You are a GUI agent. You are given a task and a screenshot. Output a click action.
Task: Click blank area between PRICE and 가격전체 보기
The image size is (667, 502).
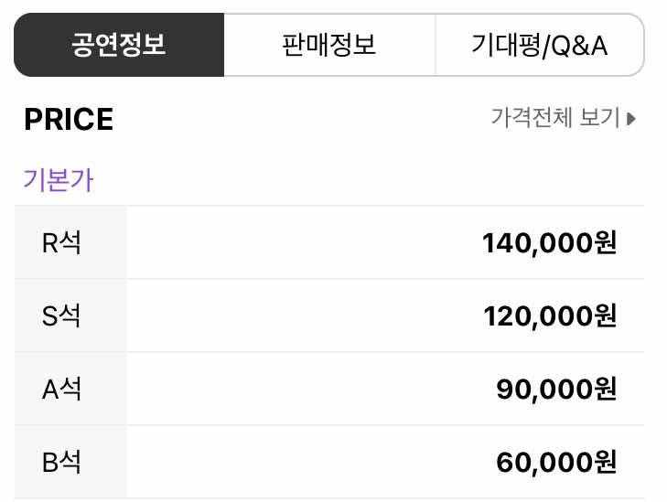302,119
